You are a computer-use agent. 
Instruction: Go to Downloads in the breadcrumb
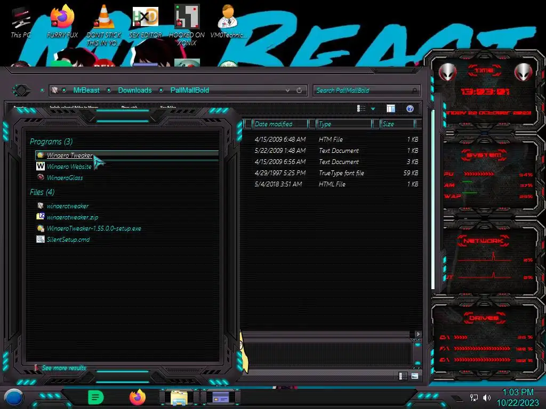click(x=135, y=91)
